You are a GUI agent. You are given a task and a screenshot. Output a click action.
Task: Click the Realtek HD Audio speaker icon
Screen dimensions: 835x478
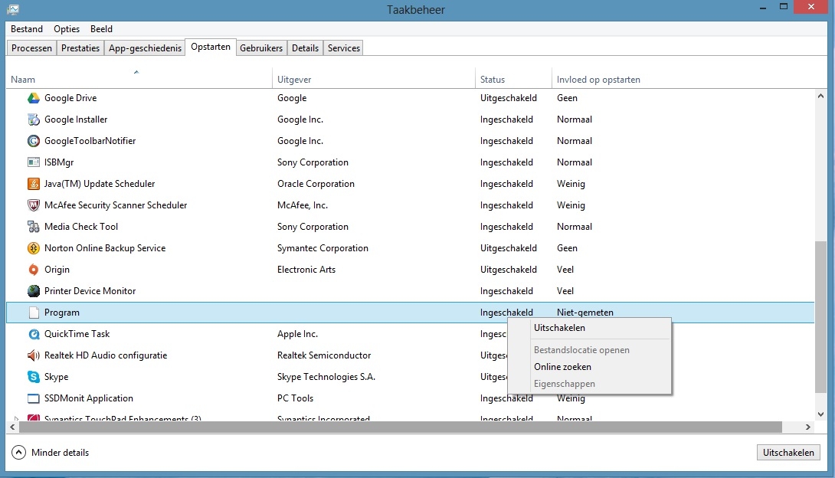[x=34, y=355]
